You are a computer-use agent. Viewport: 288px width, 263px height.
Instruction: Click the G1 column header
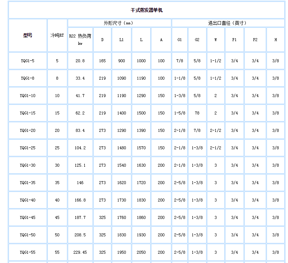tap(179, 40)
